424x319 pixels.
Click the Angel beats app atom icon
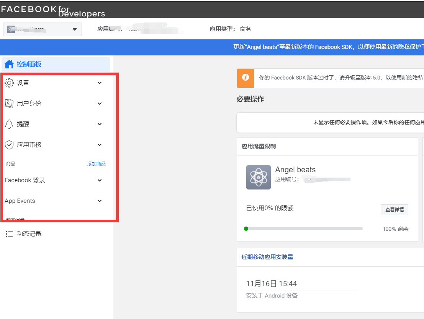(259, 177)
